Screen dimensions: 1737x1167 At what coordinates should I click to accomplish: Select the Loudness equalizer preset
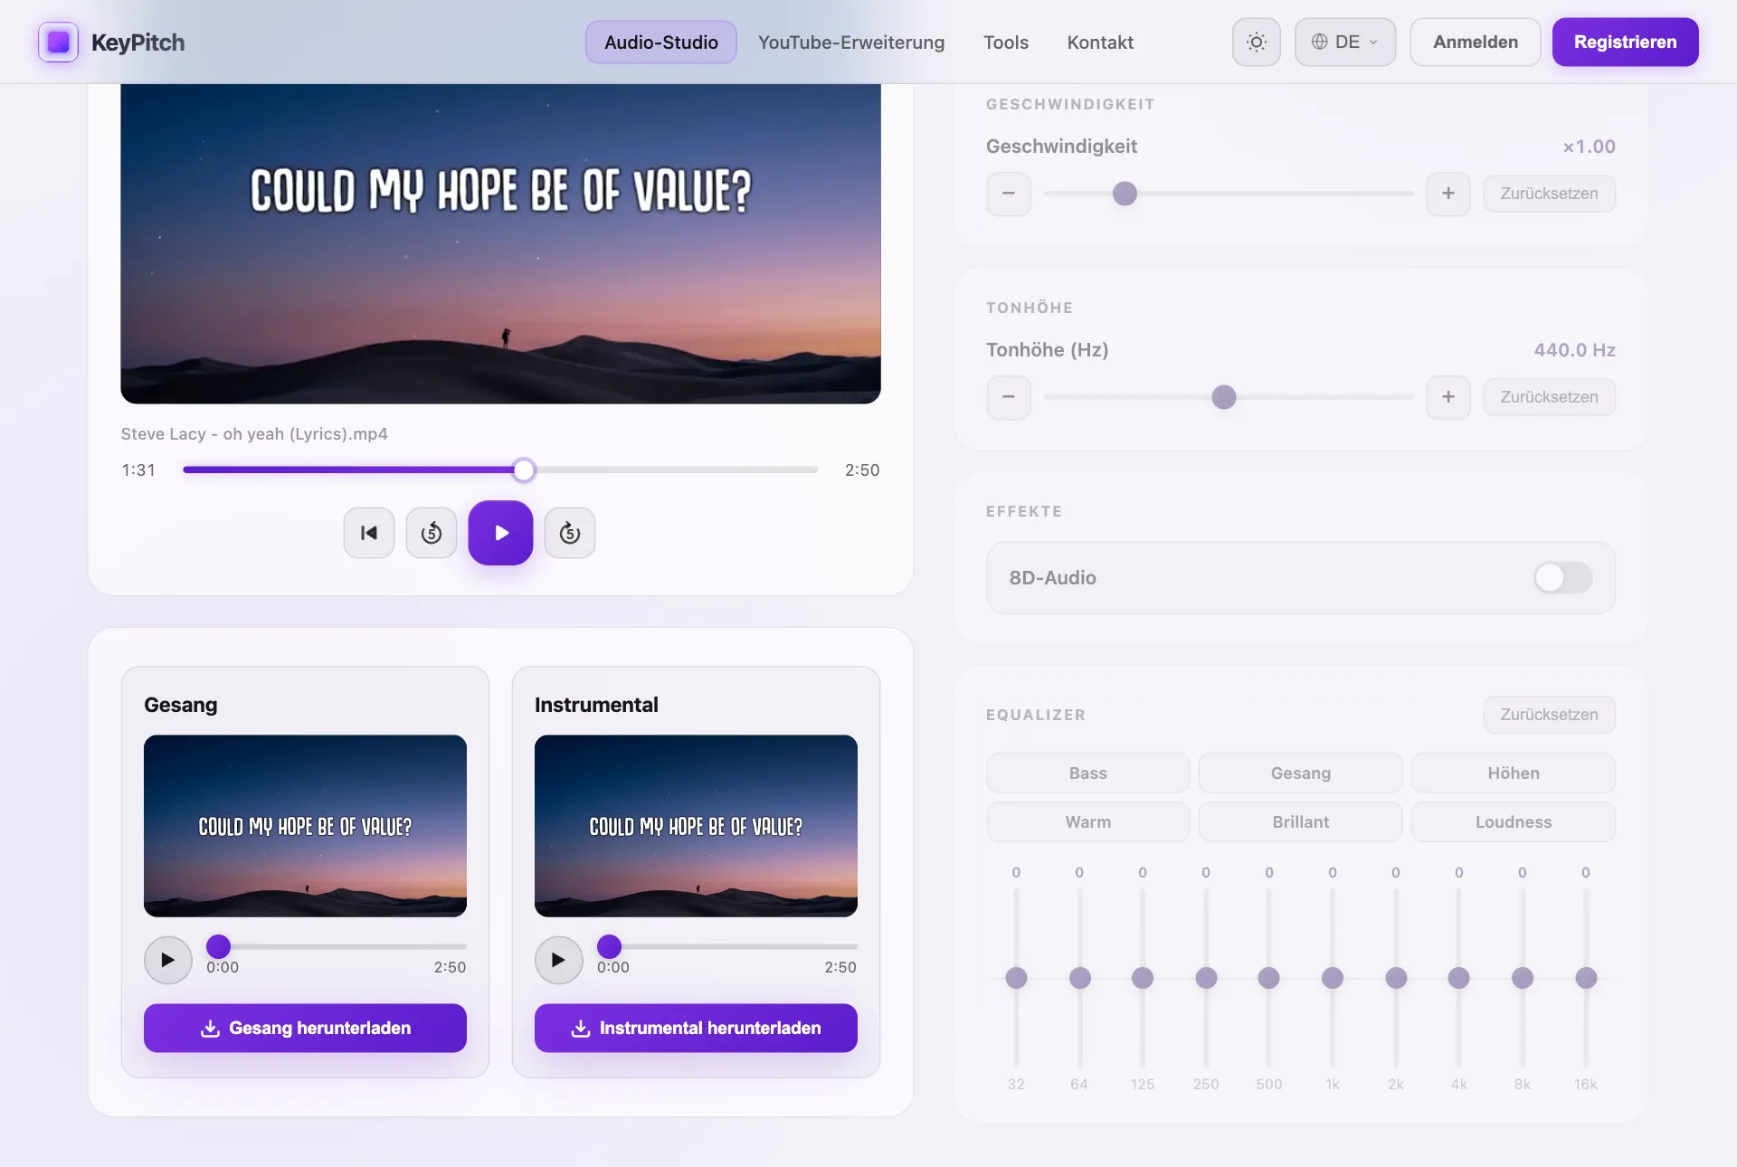click(x=1514, y=822)
